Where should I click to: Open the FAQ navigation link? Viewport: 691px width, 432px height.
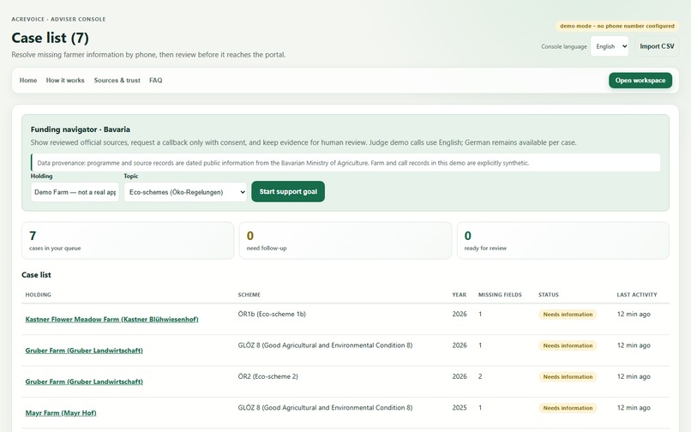155,81
